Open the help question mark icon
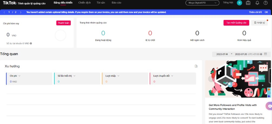The image size is (272, 124). (x=266, y=3)
